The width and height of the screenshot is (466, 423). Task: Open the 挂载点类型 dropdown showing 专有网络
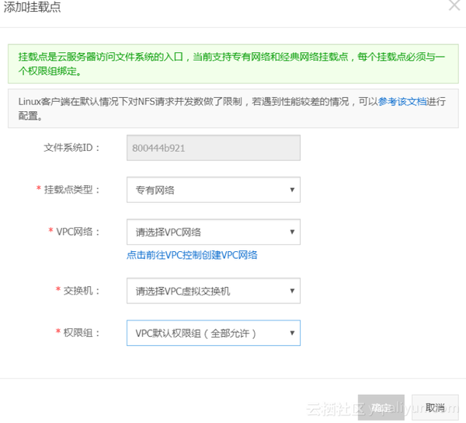click(214, 190)
